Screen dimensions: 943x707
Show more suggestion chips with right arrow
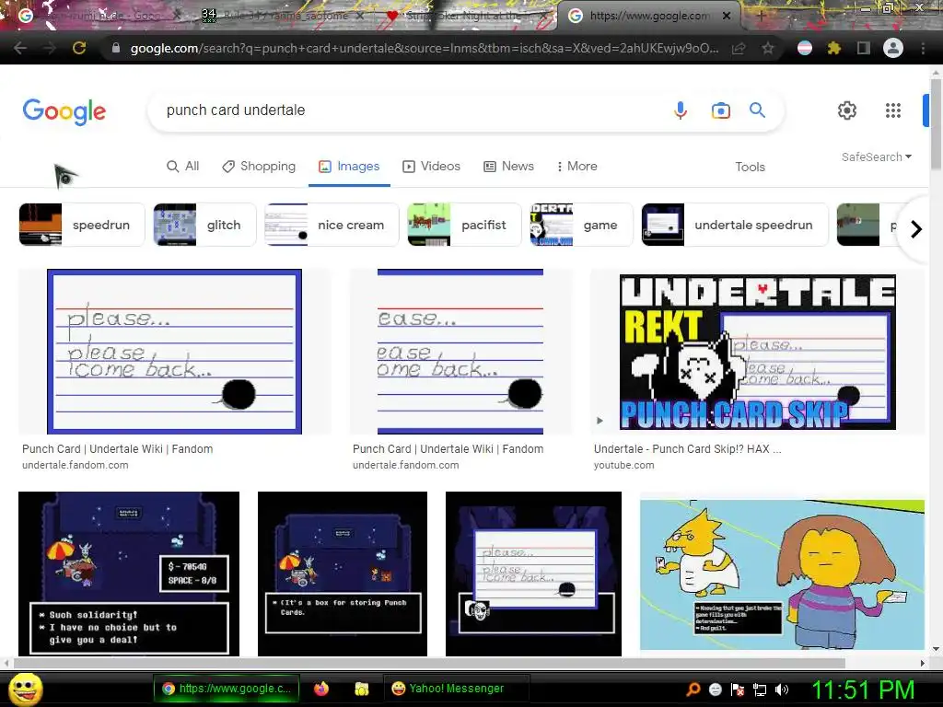coord(915,229)
